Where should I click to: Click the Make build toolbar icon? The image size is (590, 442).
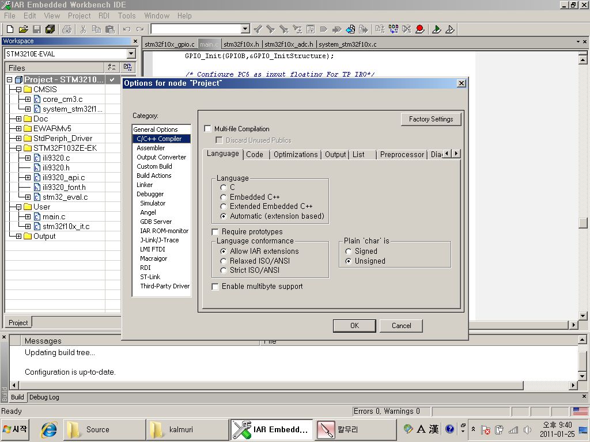[393, 29]
